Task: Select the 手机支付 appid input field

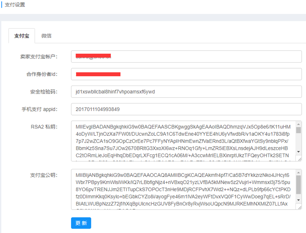Action: (186, 109)
